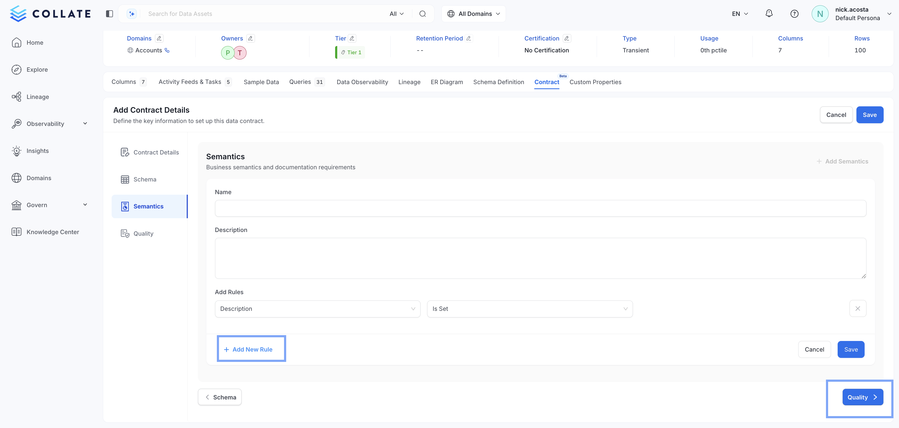Open the All Domains dropdown
Viewport: 899px width, 428px height.
pos(473,13)
